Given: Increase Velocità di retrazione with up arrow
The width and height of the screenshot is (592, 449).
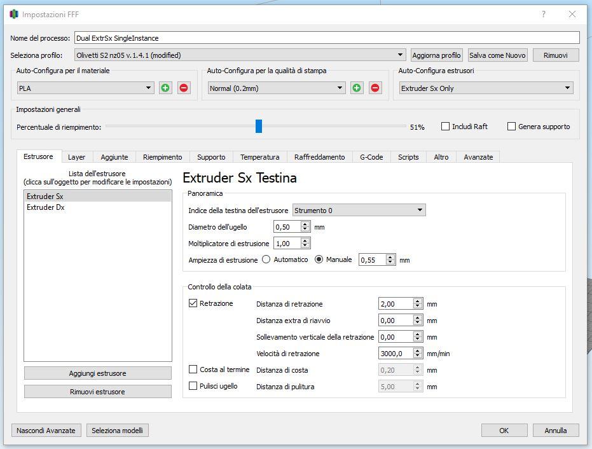Looking at the screenshot, I should [x=418, y=350].
